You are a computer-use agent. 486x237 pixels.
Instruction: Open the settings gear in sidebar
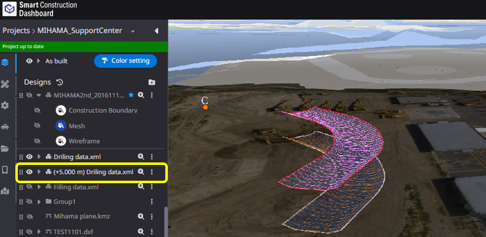point(5,105)
